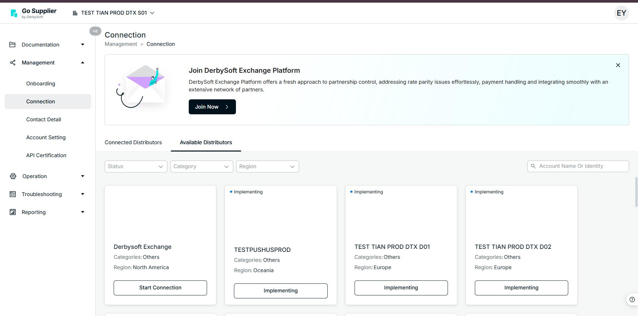The width and height of the screenshot is (638, 316).
Task: Expand the Operation menu
Action: (x=82, y=176)
